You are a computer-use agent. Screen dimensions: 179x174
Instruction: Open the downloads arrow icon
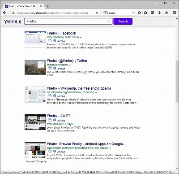tap(159, 13)
